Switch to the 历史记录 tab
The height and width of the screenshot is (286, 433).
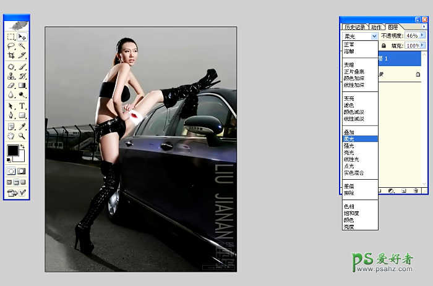coord(355,27)
